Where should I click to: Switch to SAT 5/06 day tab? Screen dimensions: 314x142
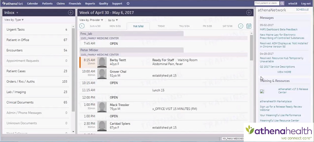[227, 26]
